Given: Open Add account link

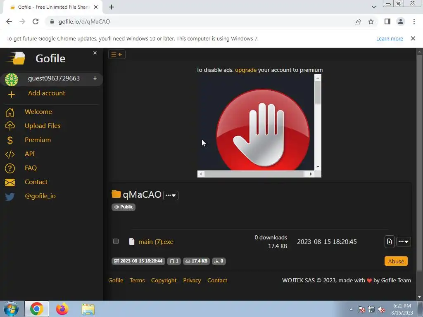Looking at the screenshot, I should coord(46,93).
